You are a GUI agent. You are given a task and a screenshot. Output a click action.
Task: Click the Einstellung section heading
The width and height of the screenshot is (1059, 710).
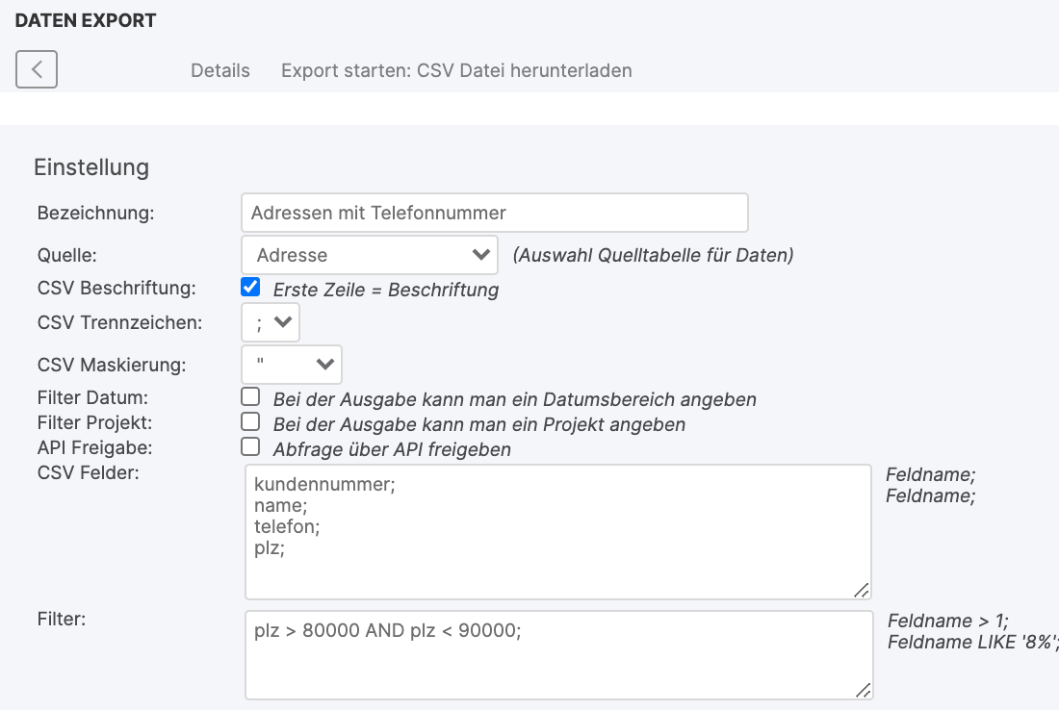pyautogui.click(x=91, y=167)
